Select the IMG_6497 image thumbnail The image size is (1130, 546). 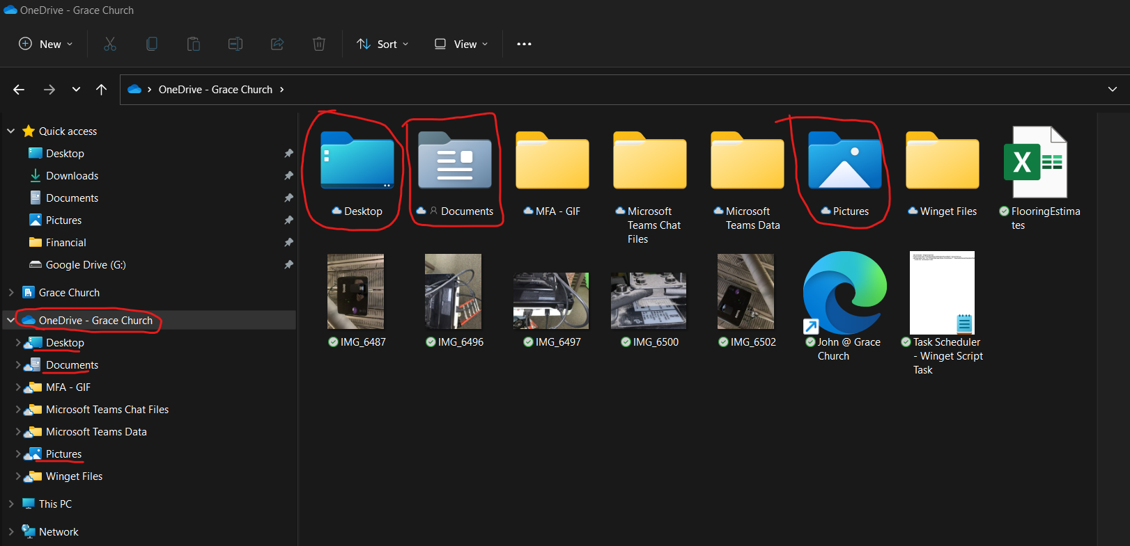coord(551,300)
